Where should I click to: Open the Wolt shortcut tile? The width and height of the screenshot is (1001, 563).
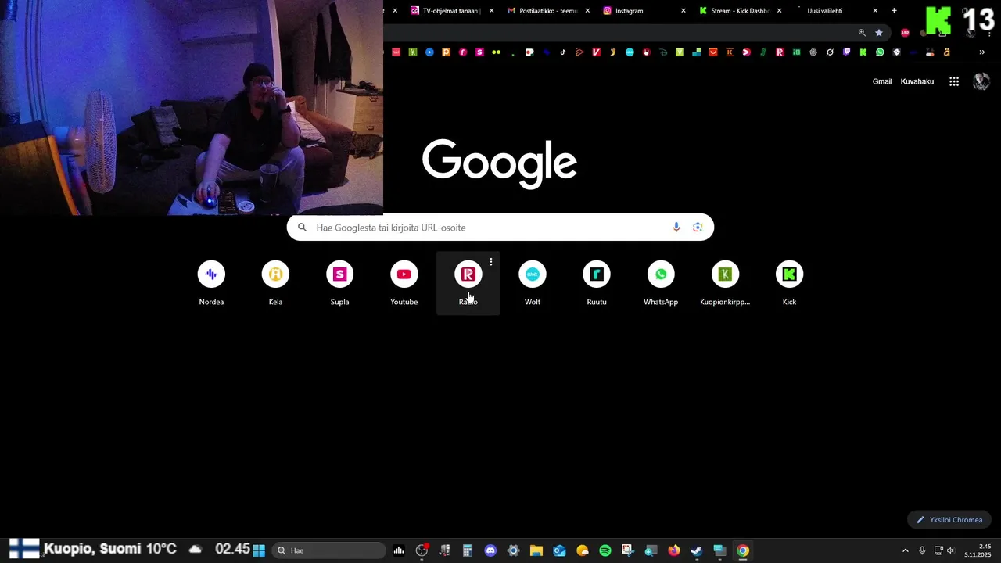pos(533,283)
